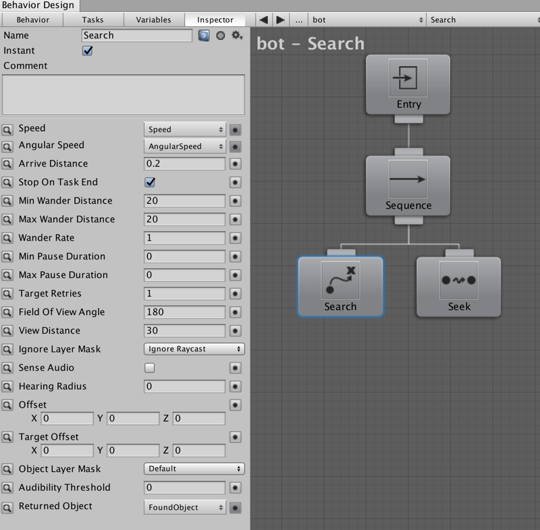Click the magnifier icon next to Target Retries
The width and height of the screenshot is (540, 530).
pyautogui.click(x=7, y=293)
